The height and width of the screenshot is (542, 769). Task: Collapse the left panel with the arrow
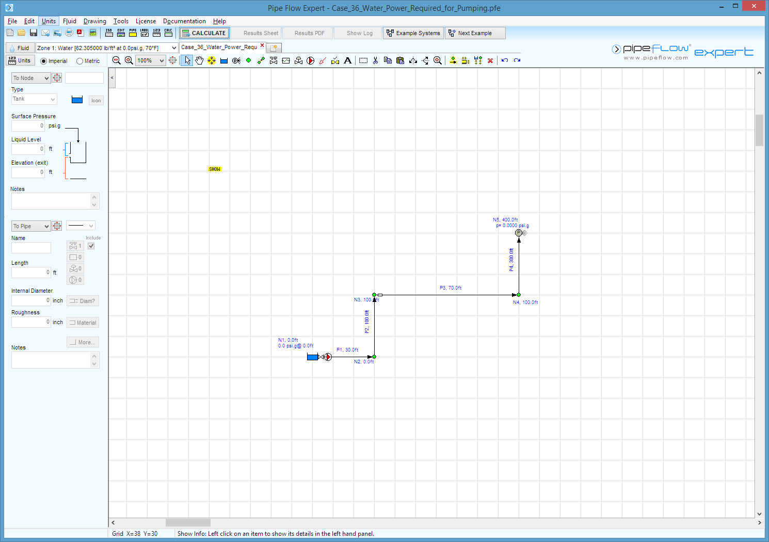point(112,78)
